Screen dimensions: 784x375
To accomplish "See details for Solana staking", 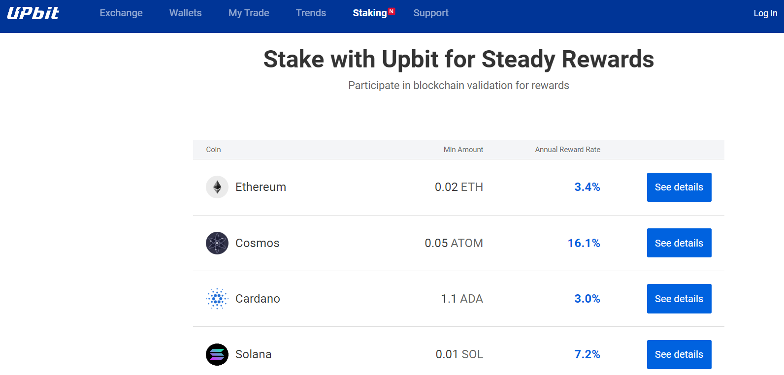I will pos(679,354).
